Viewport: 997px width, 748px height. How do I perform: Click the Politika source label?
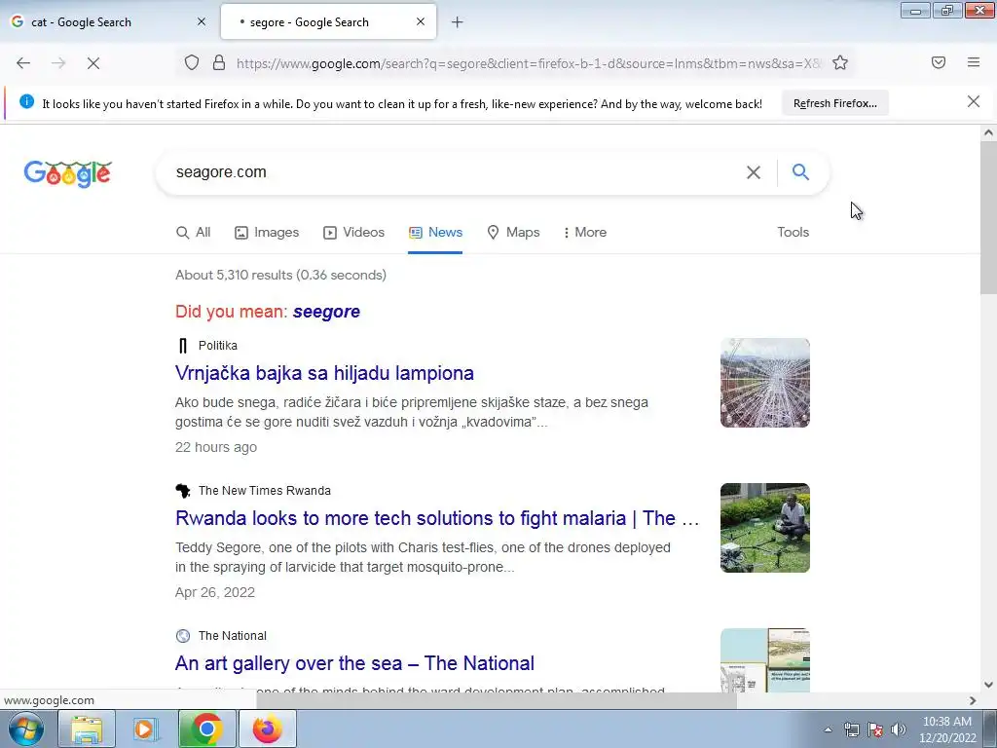pos(217,346)
